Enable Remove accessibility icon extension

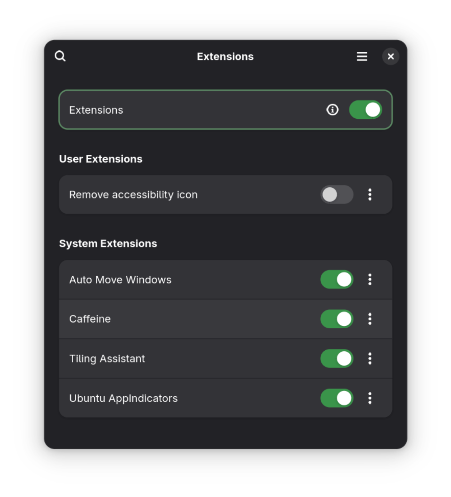click(336, 195)
